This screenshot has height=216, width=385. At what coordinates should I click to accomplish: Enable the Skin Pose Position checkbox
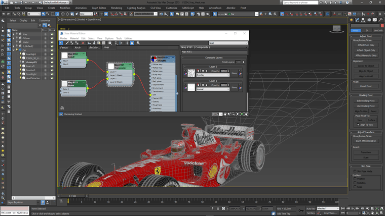(x=355, y=179)
